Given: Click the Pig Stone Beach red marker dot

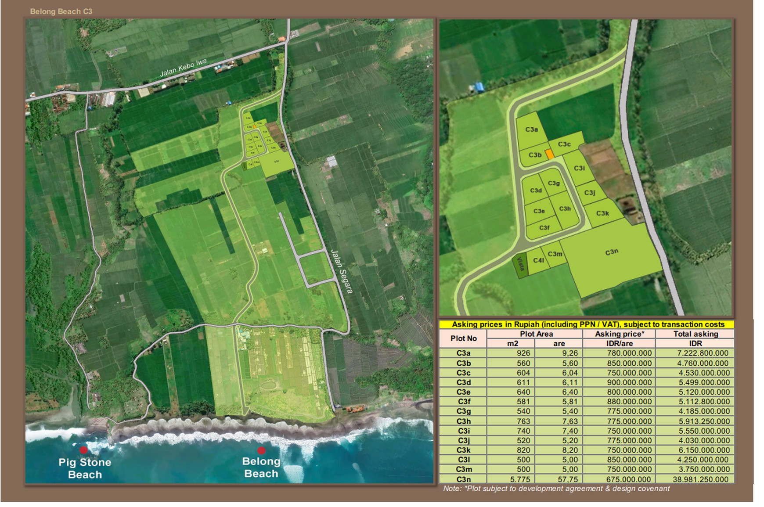Looking at the screenshot, I should coord(83,450).
